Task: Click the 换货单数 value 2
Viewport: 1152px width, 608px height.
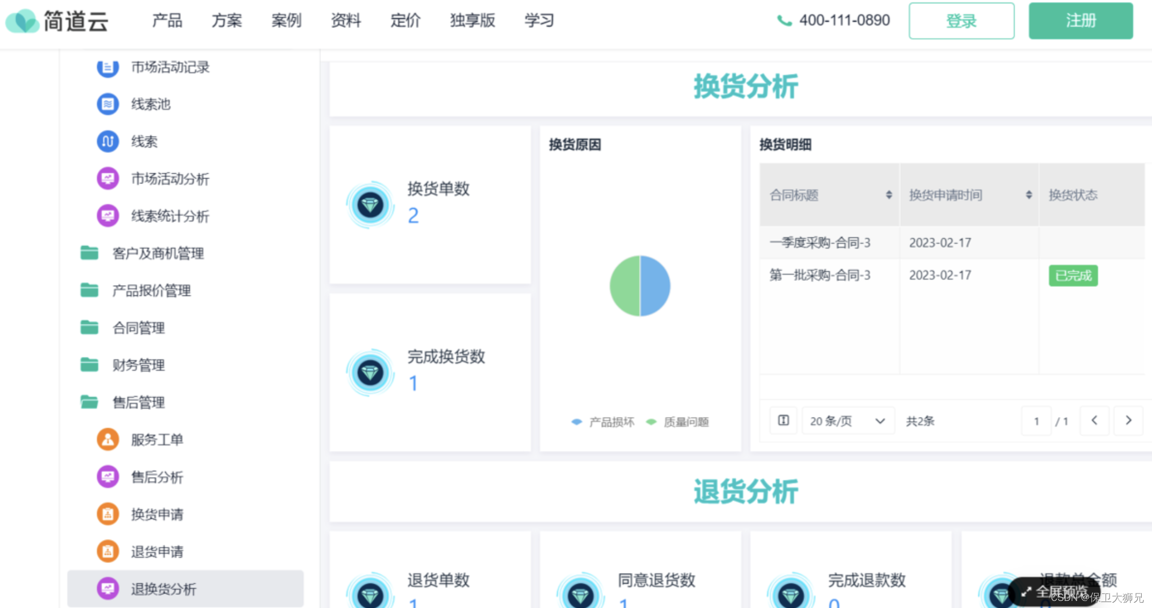Action: [x=413, y=216]
